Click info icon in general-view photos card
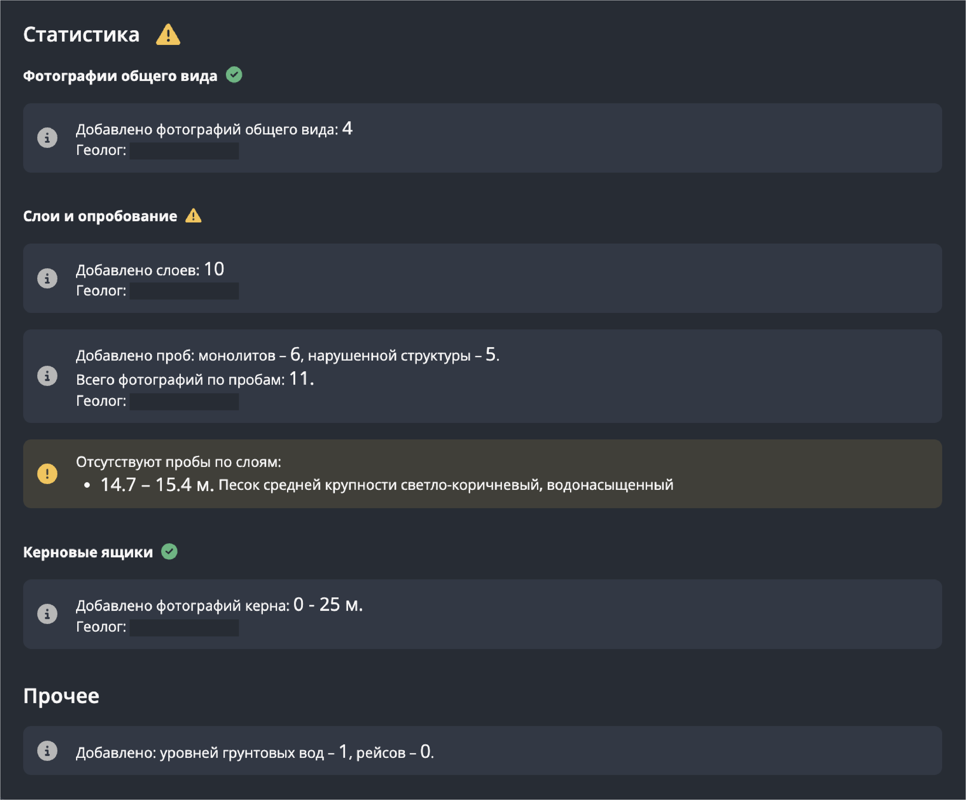The image size is (966, 800). 47,138
